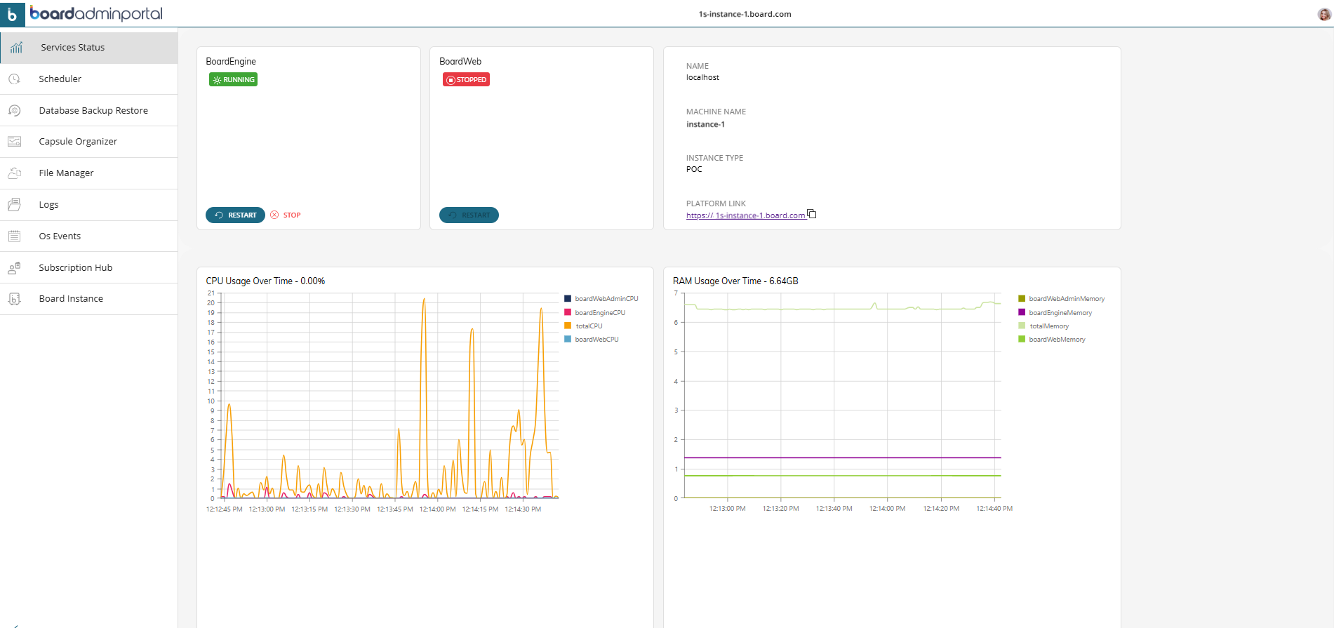Select the instance-1 machine name value
Viewport: 1334px width, 628px height.
pyautogui.click(x=705, y=124)
